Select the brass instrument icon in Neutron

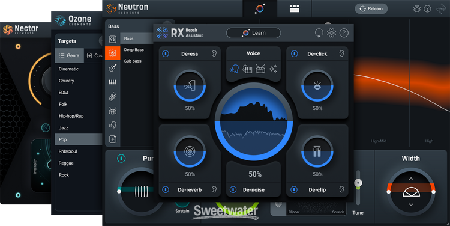pos(113,96)
